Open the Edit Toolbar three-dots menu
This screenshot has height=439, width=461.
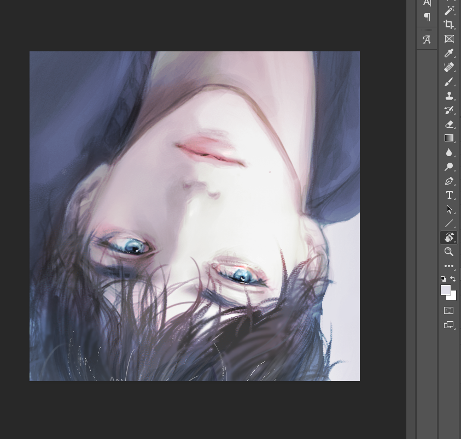click(x=448, y=266)
